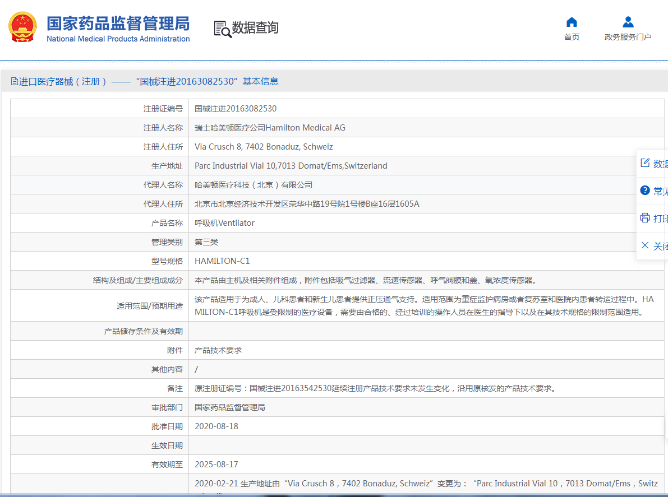This screenshot has width=668, height=497.
Task: Click the printer icon in side panel
Action: point(645,218)
